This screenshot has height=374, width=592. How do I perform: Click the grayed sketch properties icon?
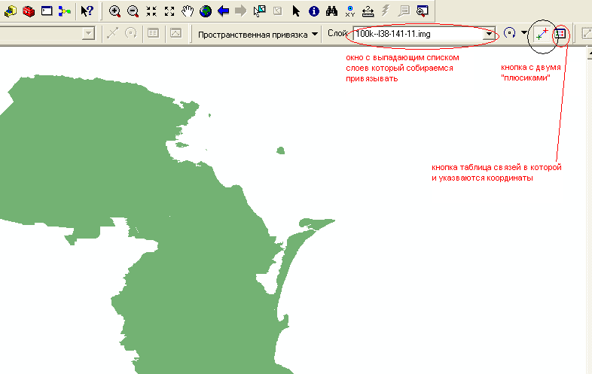click(175, 33)
